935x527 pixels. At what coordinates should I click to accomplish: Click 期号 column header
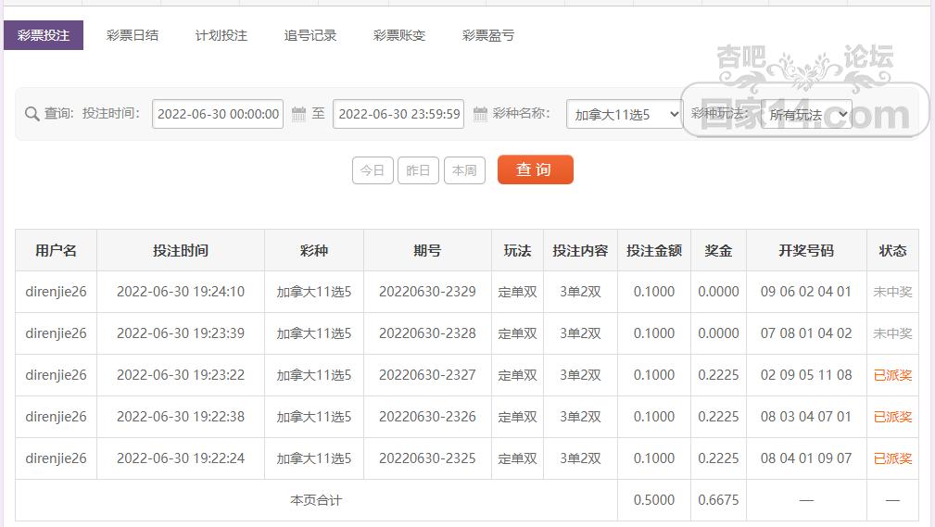coord(427,250)
